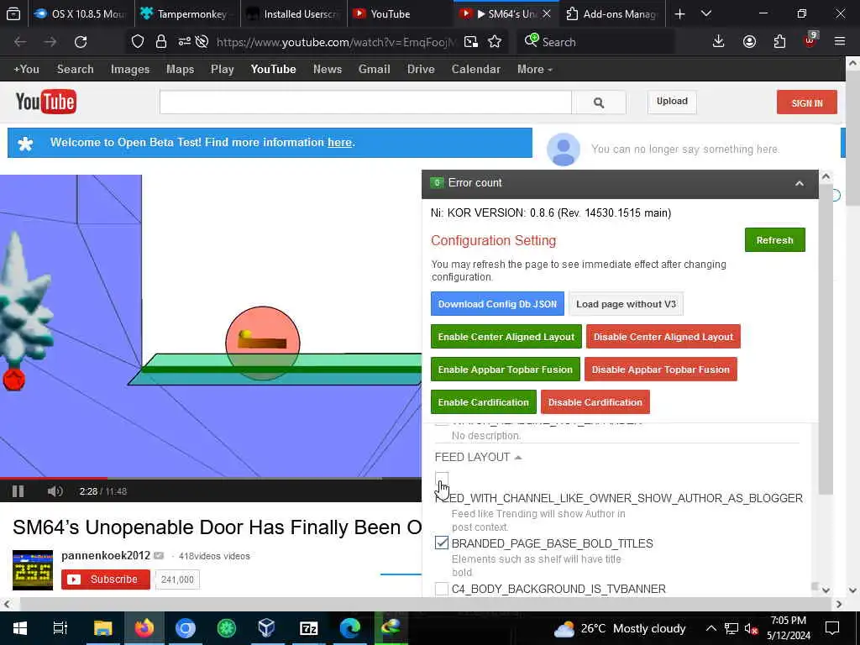Subscribe to pannenkoek2012
This screenshot has width=860, height=645.
(x=105, y=579)
